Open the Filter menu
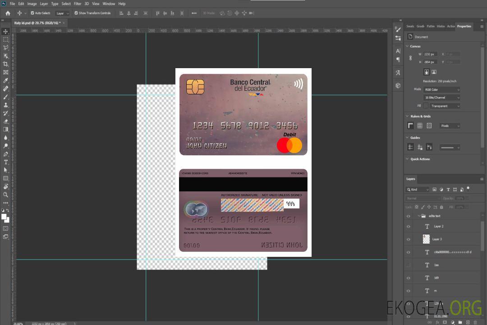Viewport: 487px width, 325px height. (x=78, y=4)
